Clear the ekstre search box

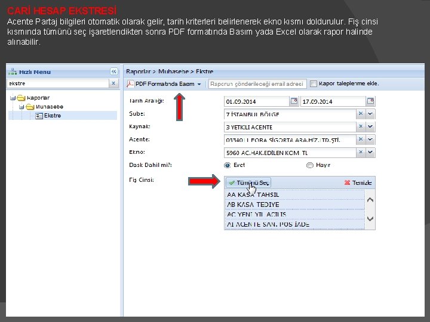(x=113, y=83)
